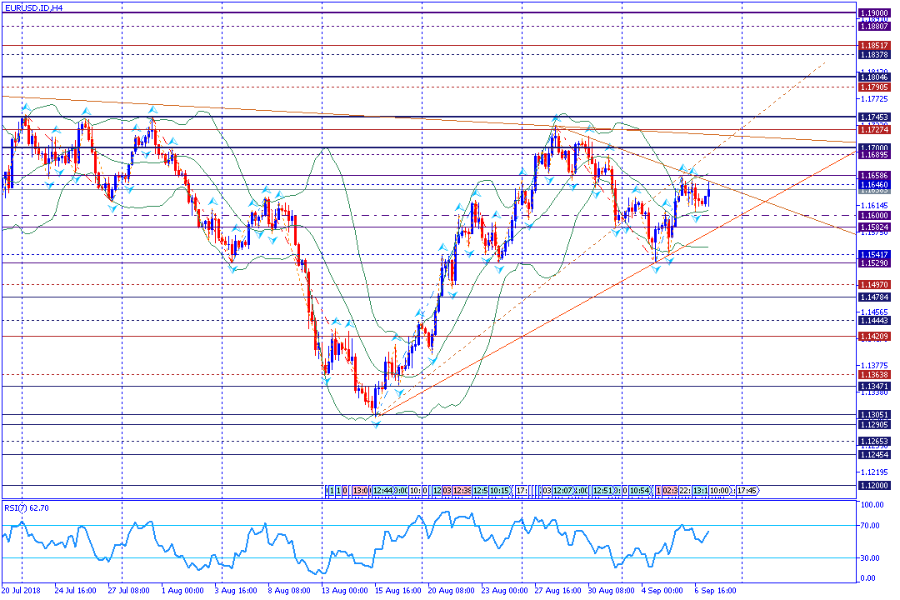Viewport: 900px width, 600px height.
Task: Click the 20 Jul 2018 date label
Action: click(x=22, y=590)
